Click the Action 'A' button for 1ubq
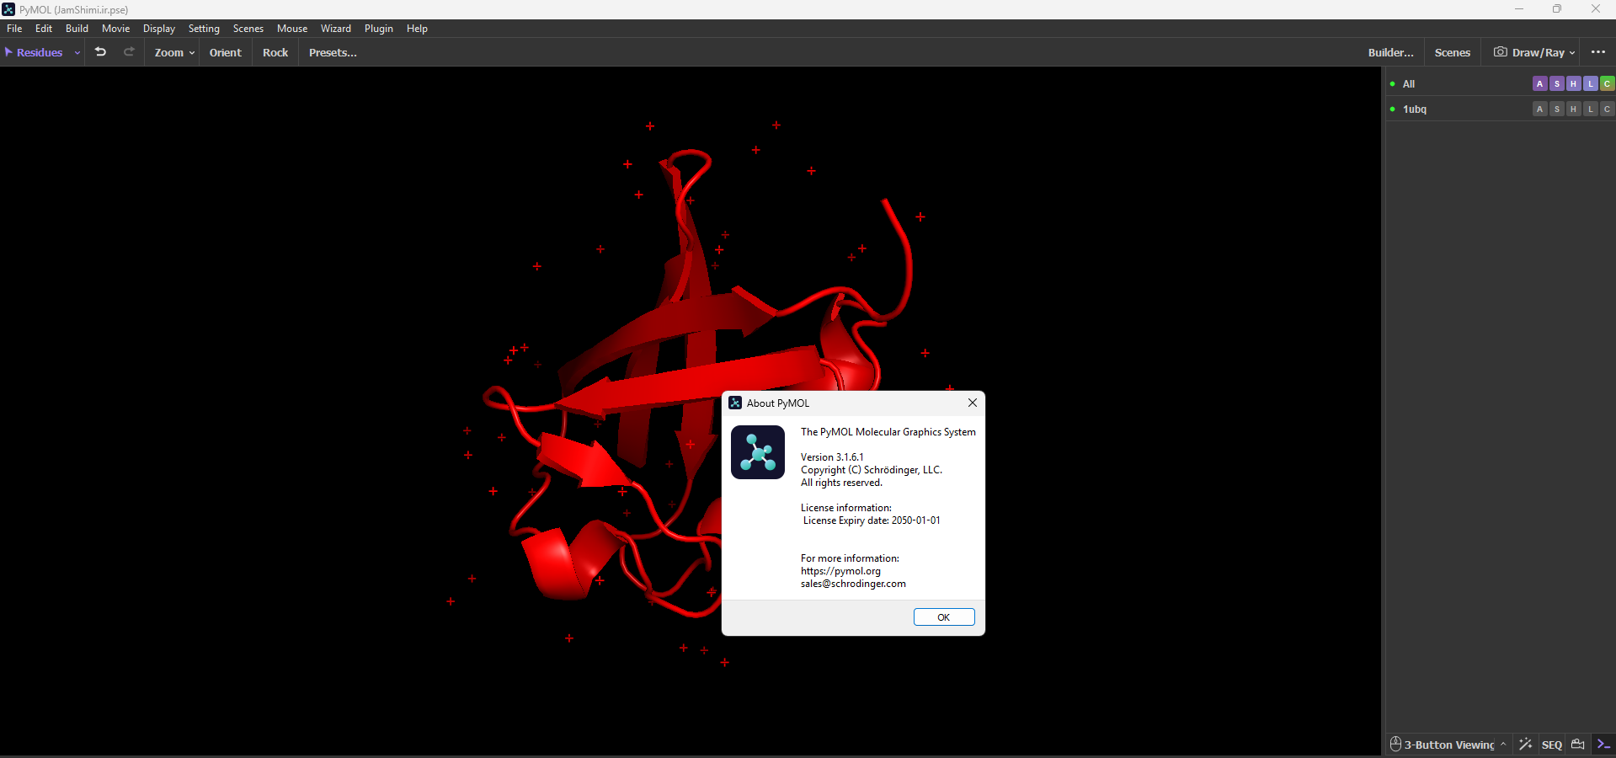The width and height of the screenshot is (1616, 758). [x=1540, y=109]
